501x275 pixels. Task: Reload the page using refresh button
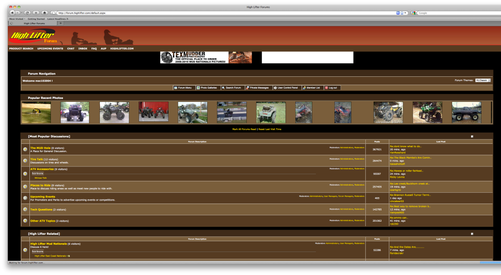[x=27, y=13]
